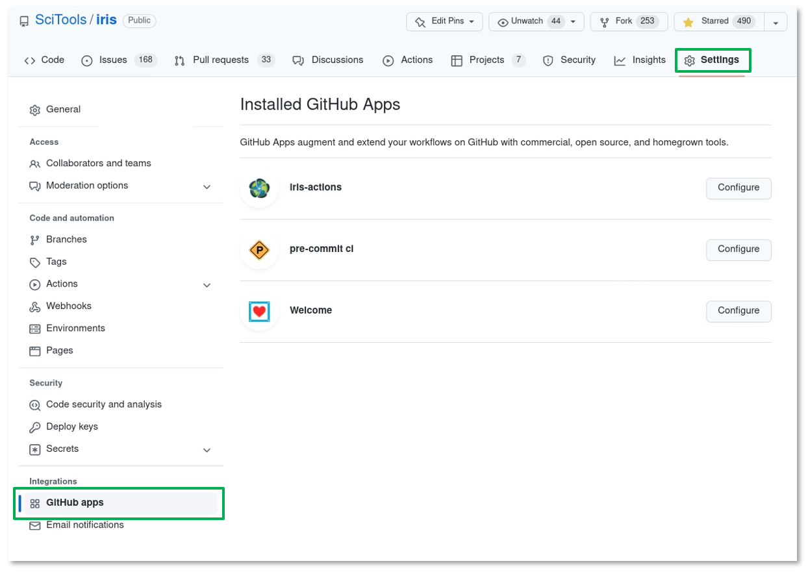Expand the Actions sidebar section
Screen dimensions: 808x572
pos(207,285)
